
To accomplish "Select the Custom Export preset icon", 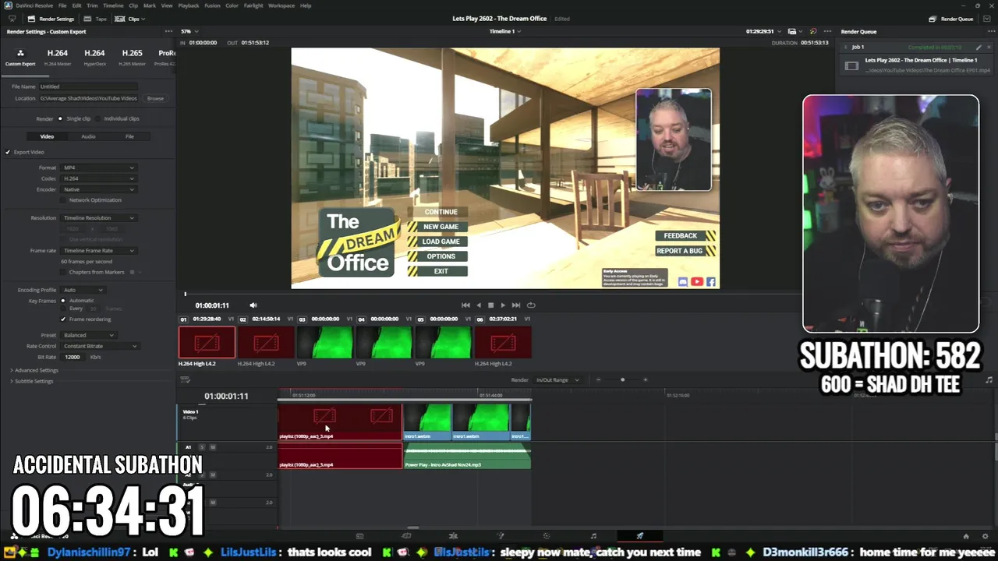I will pos(20,54).
